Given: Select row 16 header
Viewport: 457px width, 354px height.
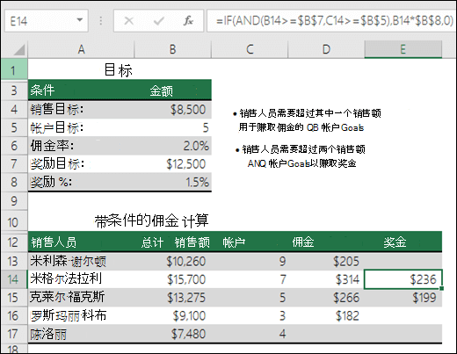Looking at the screenshot, I should pyautogui.click(x=14, y=315).
